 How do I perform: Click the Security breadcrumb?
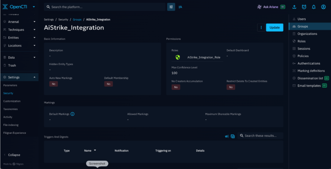(x=63, y=20)
